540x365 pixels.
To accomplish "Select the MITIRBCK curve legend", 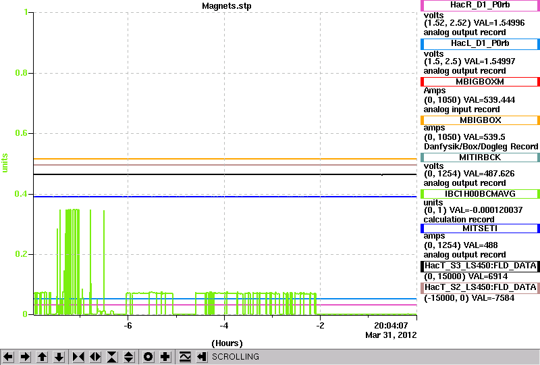I will pyautogui.click(x=480, y=157).
